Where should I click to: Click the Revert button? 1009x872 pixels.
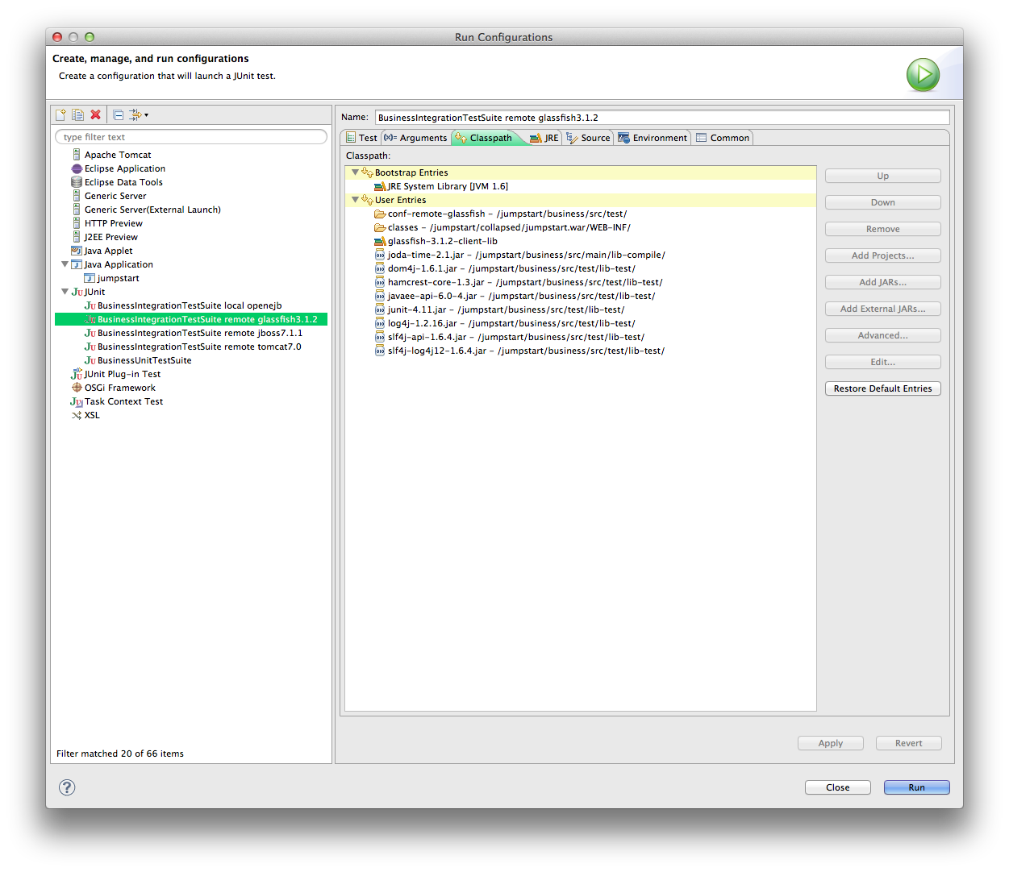click(909, 743)
